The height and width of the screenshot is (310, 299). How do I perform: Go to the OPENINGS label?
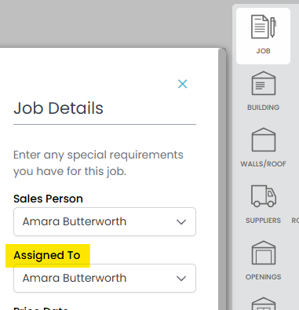(x=263, y=277)
